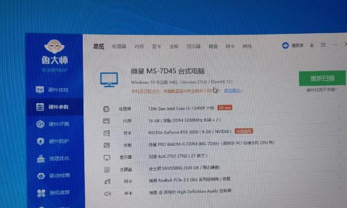The width and height of the screenshot is (347, 208).
Task: Click the 主板 motherboard row icon
Action: [107, 145]
